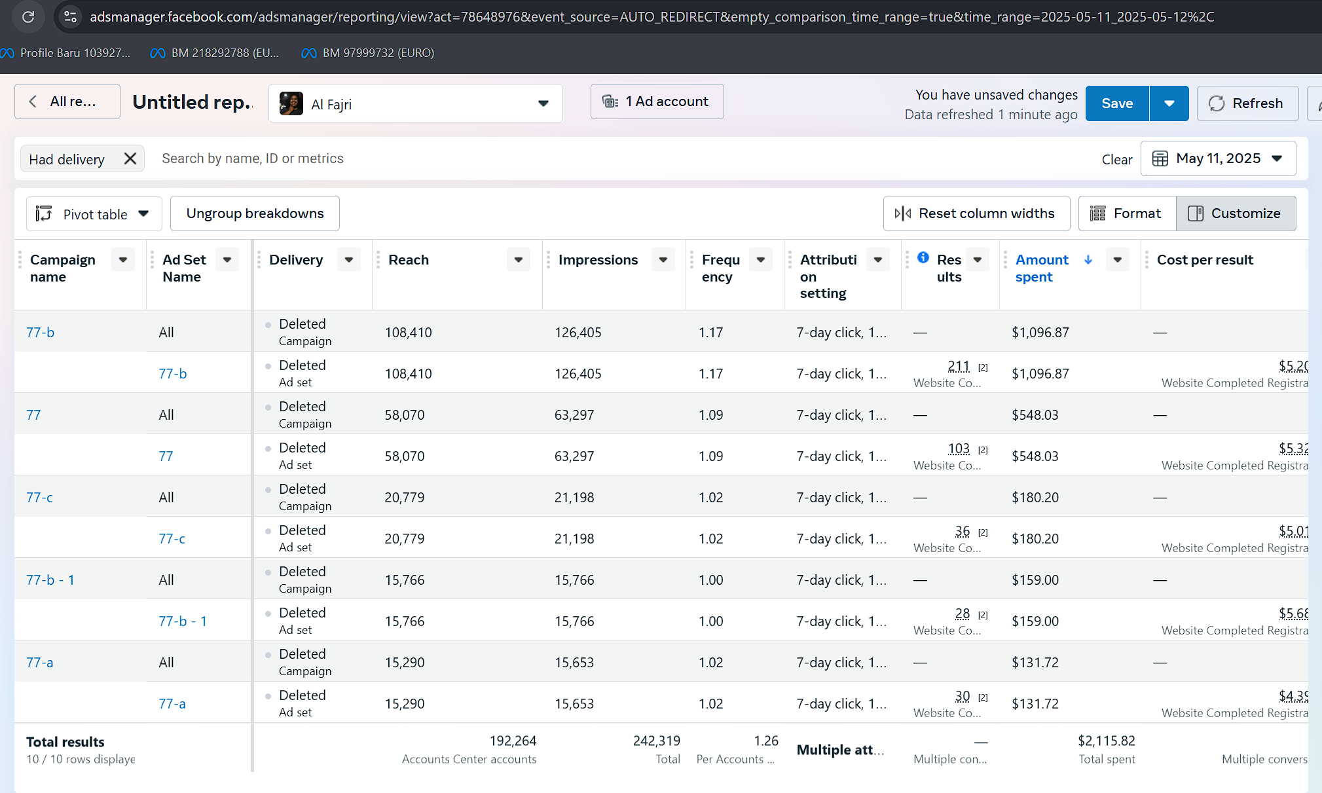The width and height of the screenshot is (1322, 793).
Task: Click the Results column info icon
Action: point(923,257)
